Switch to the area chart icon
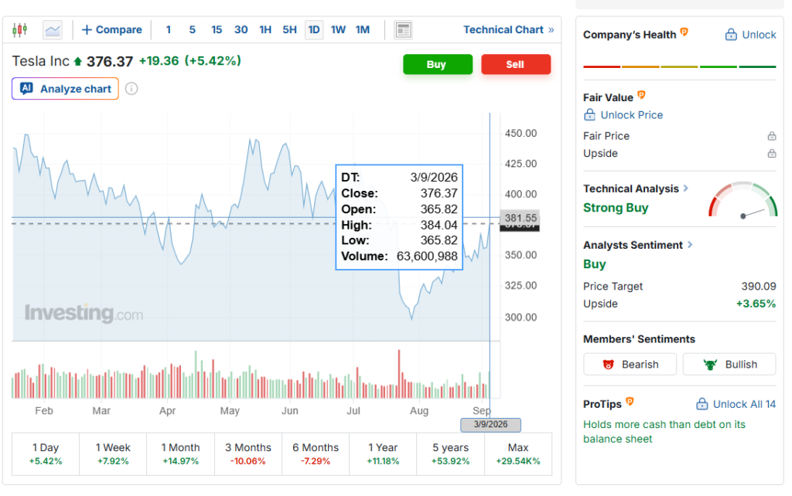The image size is (792, 496). 53,30
